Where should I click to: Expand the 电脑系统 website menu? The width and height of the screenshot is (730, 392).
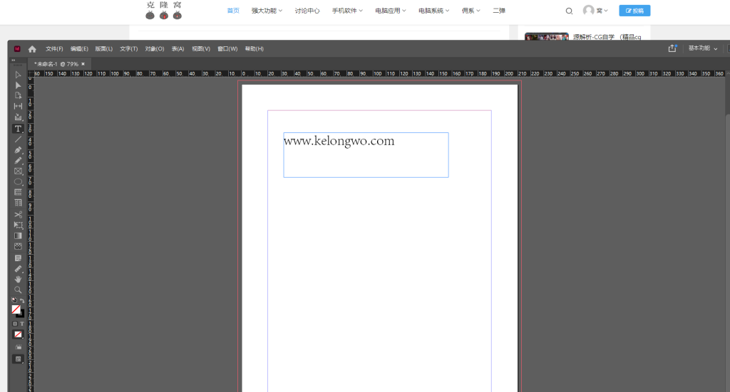click(433, 11)
